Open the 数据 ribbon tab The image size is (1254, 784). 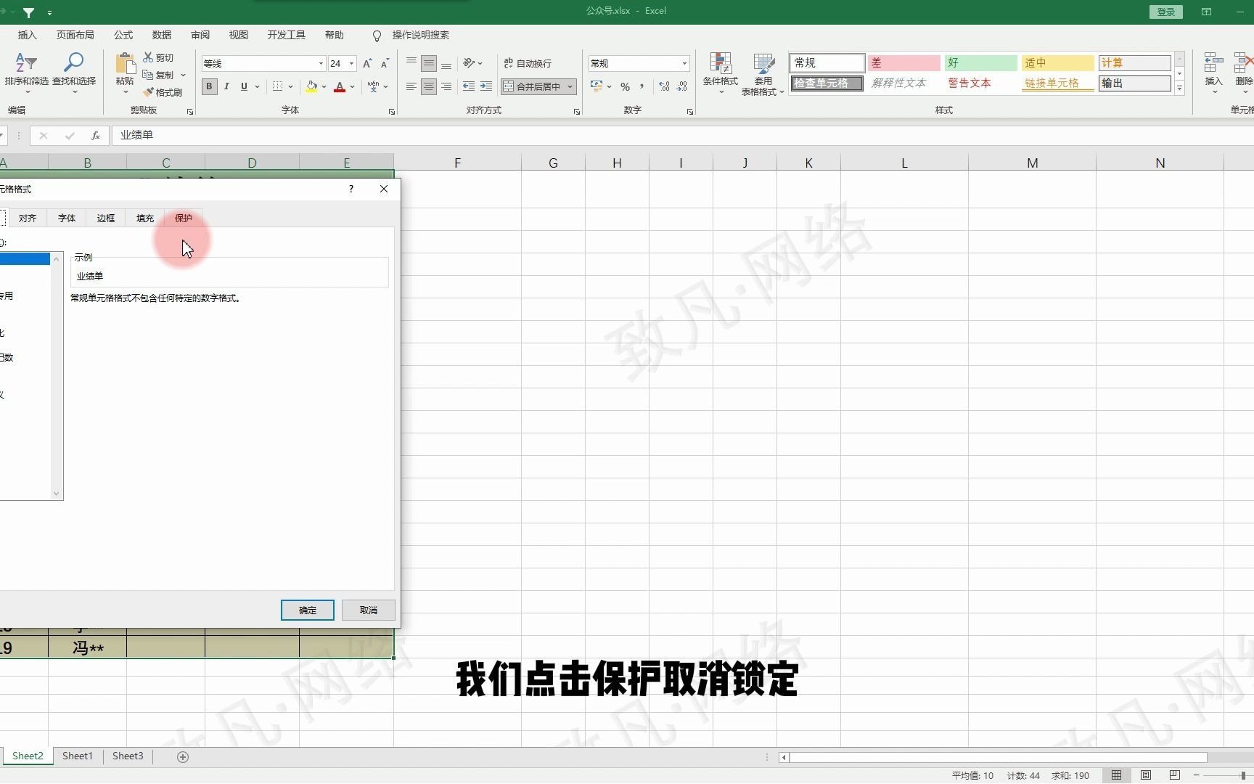pyautogui.click(x=162, y=35)
